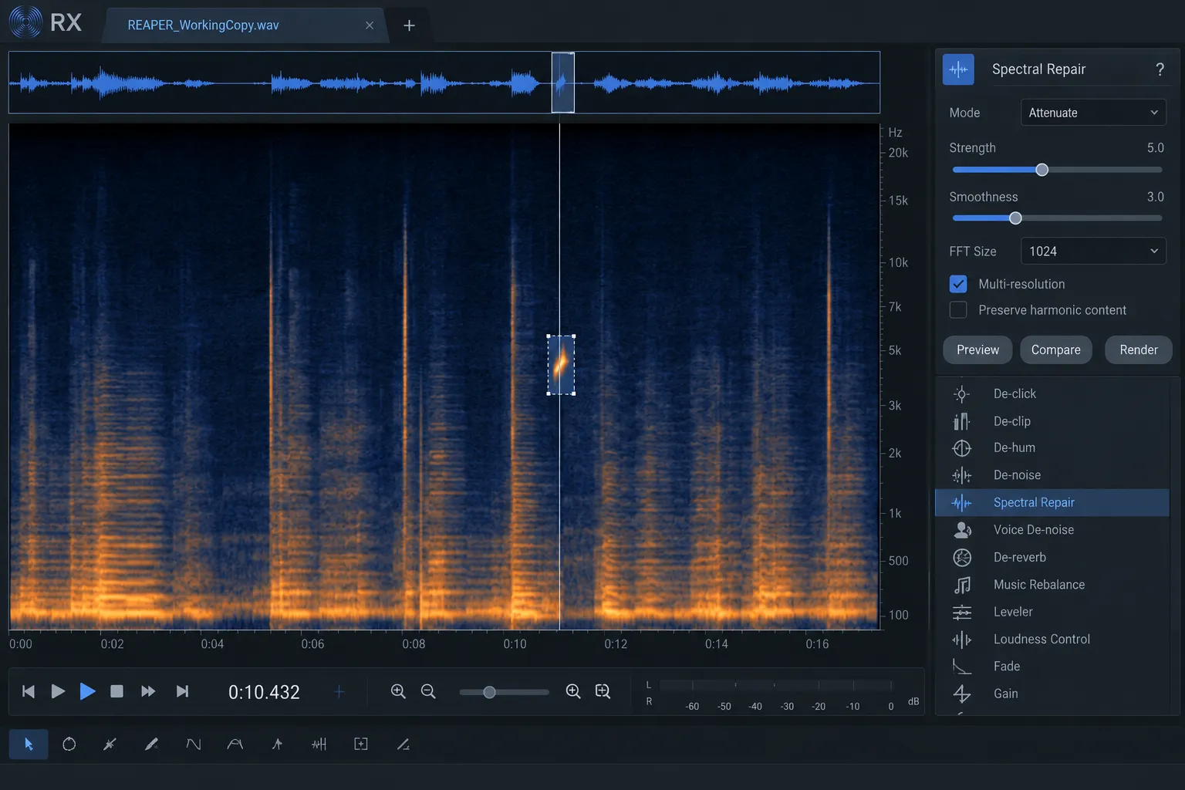Viewport: 1185px width, 790px height.
Task: Select the brush selection tool
Action: [x=152, y=744]
